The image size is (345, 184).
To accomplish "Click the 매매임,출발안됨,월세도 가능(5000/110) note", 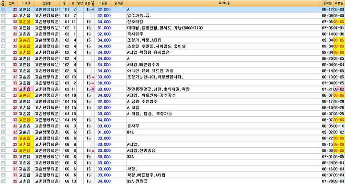I will (165, 28).
